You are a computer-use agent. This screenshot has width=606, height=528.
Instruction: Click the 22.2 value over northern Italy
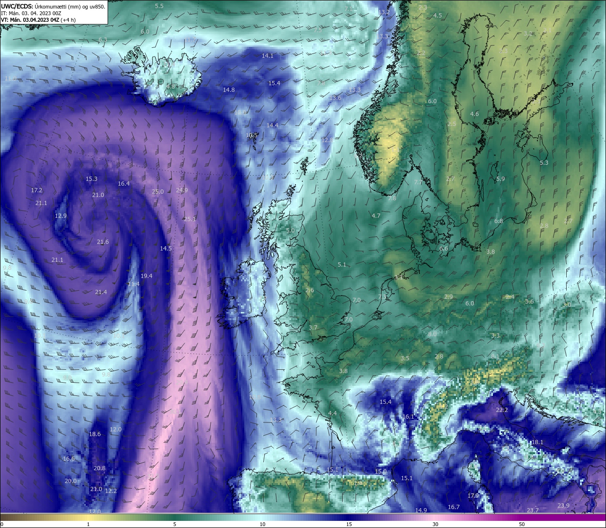tap(502, 410)
